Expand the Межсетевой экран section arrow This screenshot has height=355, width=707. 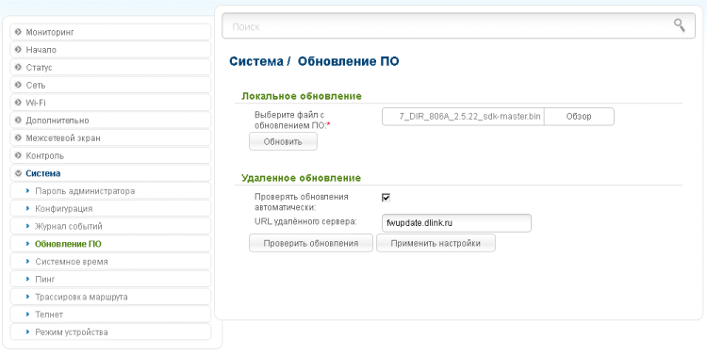pos(18,137)
